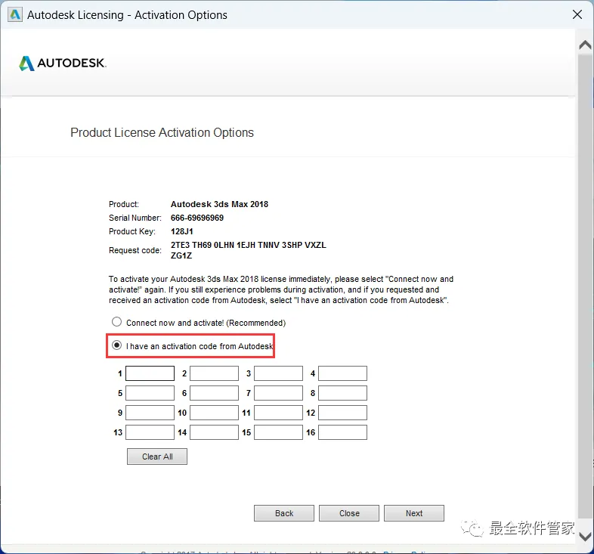Click activation code field 11

278,413
